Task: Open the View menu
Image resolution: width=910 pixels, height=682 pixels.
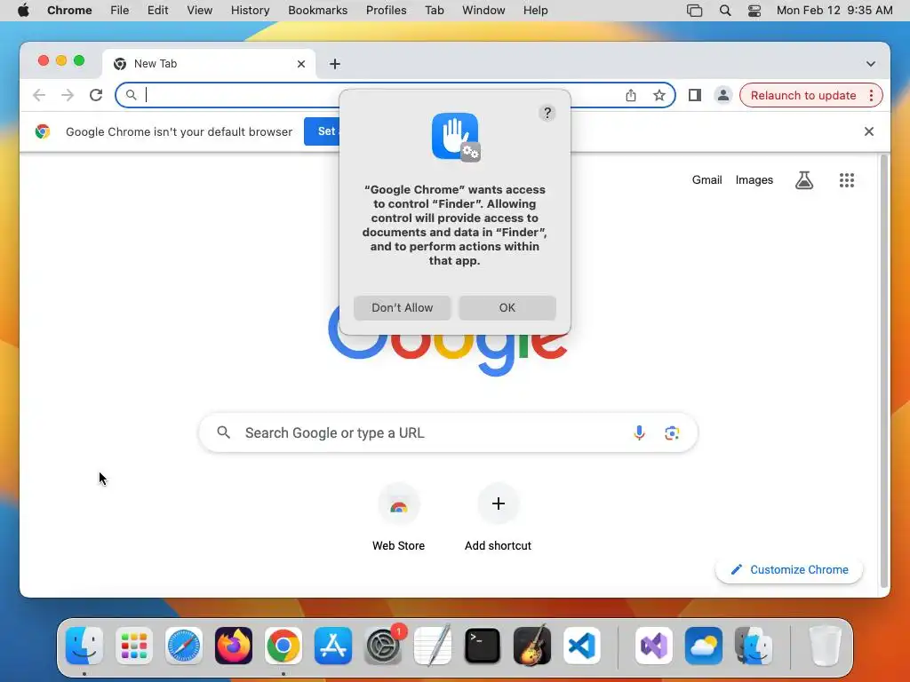Action: tap(199, 11)
